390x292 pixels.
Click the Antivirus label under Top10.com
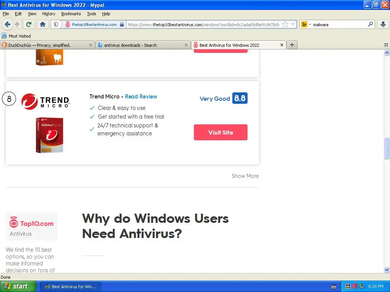click(x=21, y=234)
